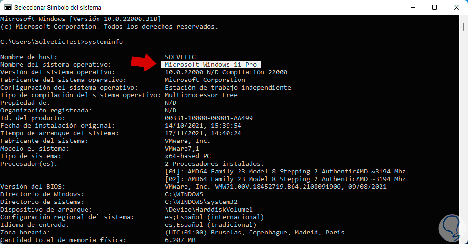This screenshot has width=468, height=244.
Task: Click the version value '10.0.22000 N/D Compilación 22000'
Action: 226,72
